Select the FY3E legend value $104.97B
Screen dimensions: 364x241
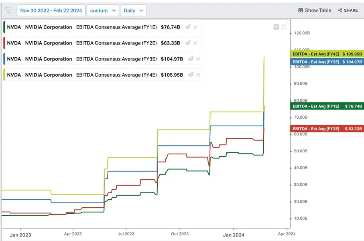172,59
